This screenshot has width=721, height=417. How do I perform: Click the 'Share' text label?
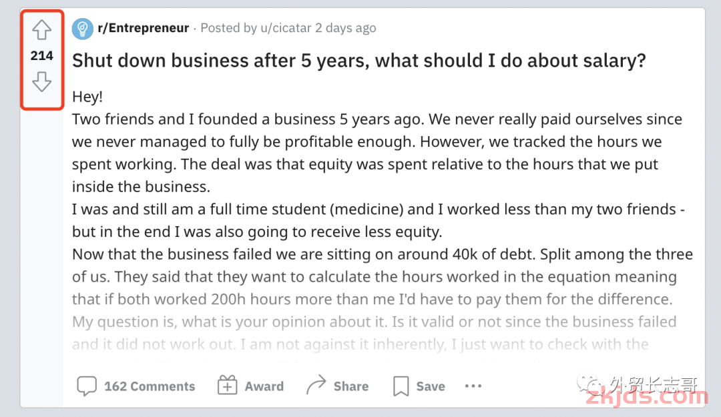351,386
